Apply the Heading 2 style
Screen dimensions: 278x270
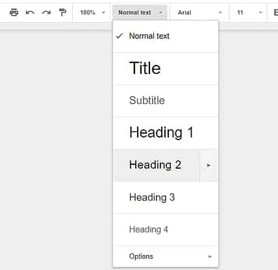pyautogui.click(x=156, y=165)
